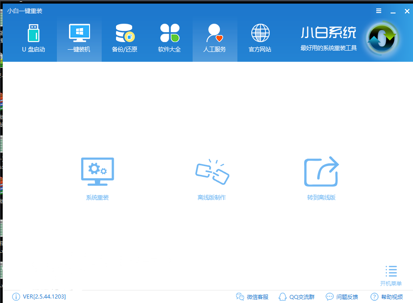Click the 软件大全 software collection icon
The image size is (413, 303).
point(169,32)
